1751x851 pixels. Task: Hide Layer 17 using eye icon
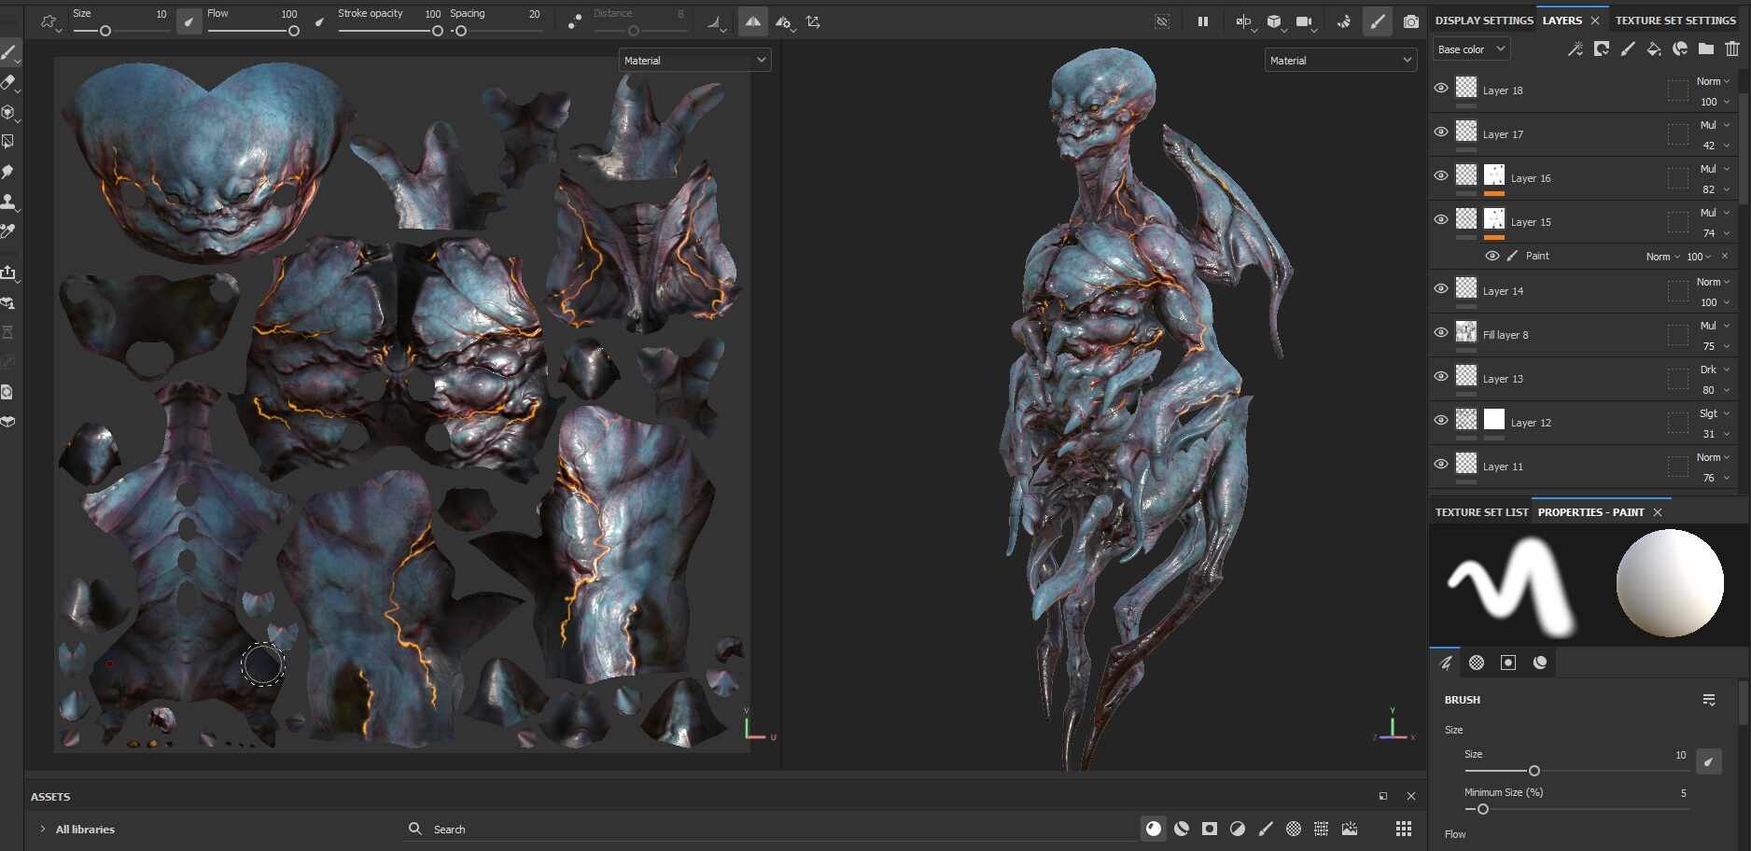click(1441, 132)
